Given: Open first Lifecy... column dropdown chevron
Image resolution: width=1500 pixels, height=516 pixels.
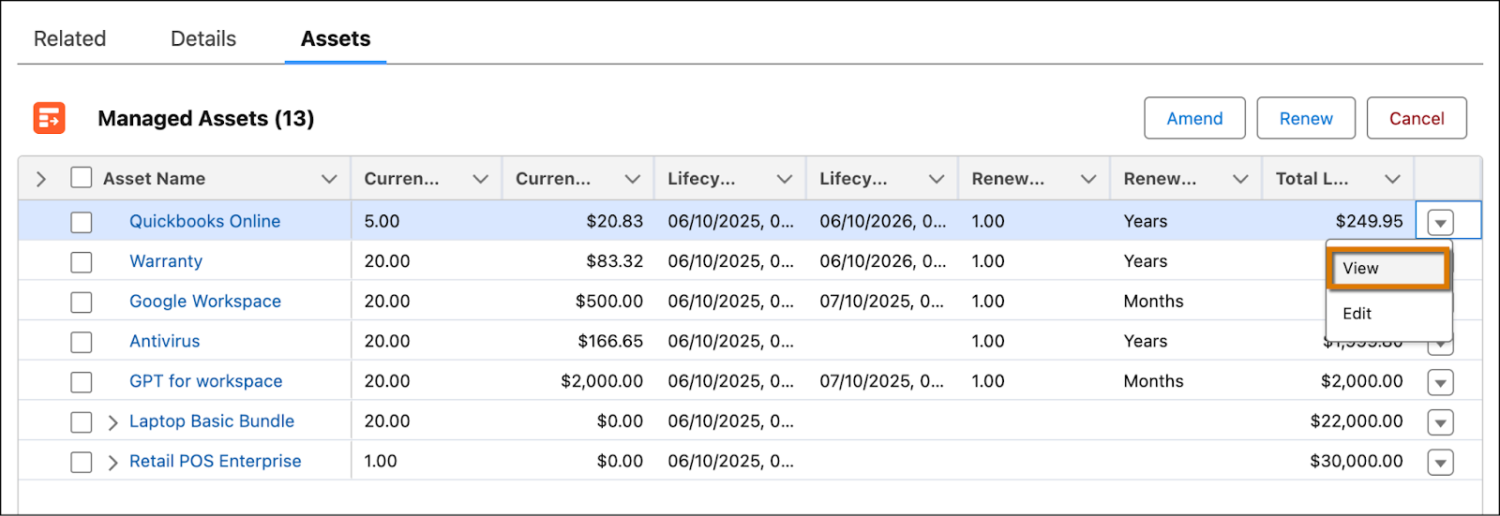Looking at the screenshot, I should click(x=785, y=179).
